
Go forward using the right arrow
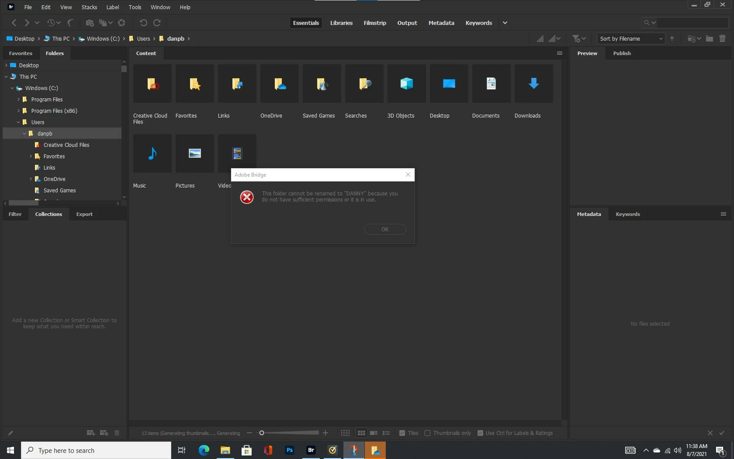point(27,23)
